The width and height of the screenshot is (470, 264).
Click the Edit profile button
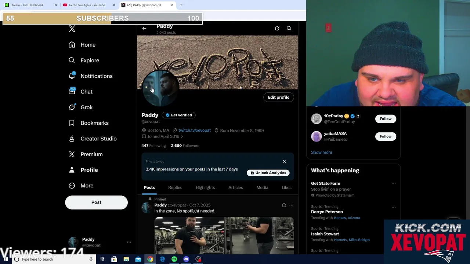click(x=279, y=97)
